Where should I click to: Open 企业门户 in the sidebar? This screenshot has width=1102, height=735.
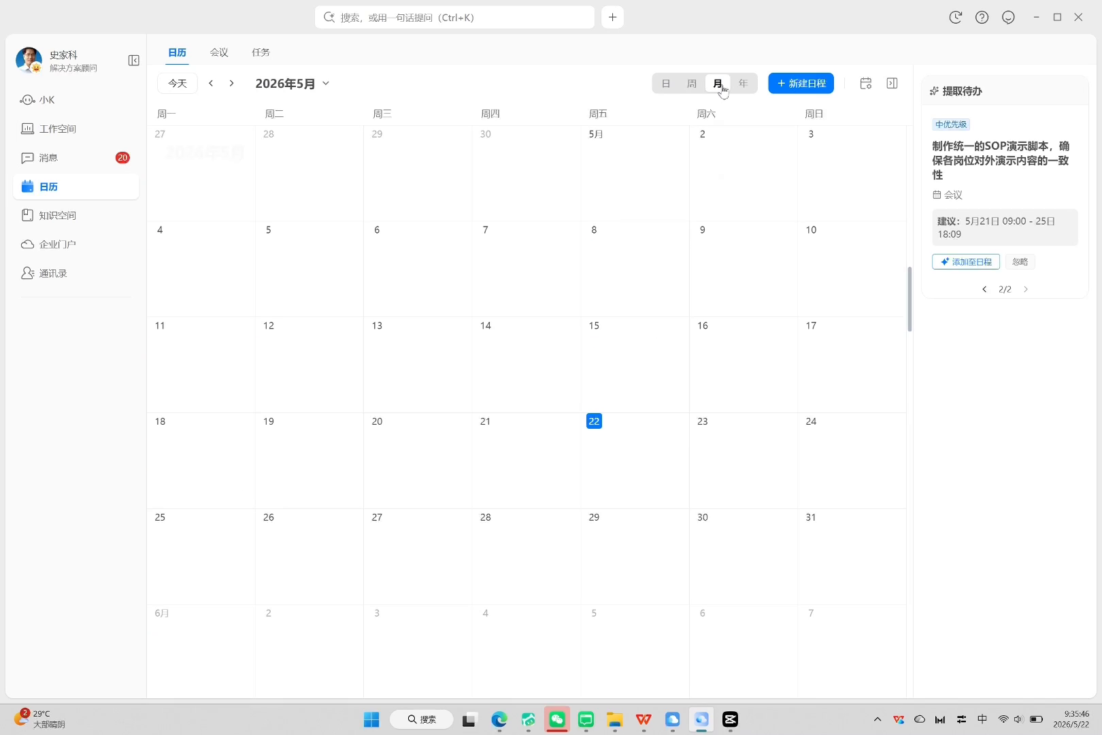point(76,244)
